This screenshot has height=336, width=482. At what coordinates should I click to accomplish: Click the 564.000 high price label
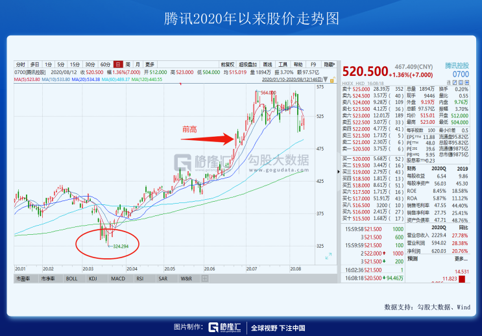[x=268, y=93]
